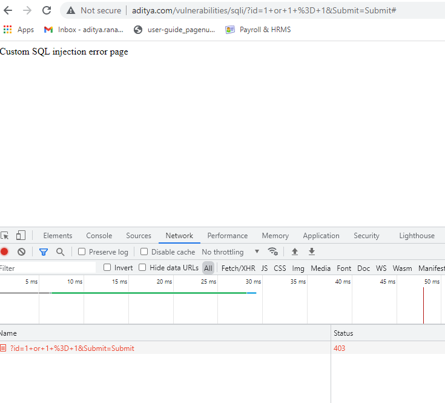Enable the Disable cache checkbox
The width and height of the screenshot is (445, 403).
coord(144,251)
